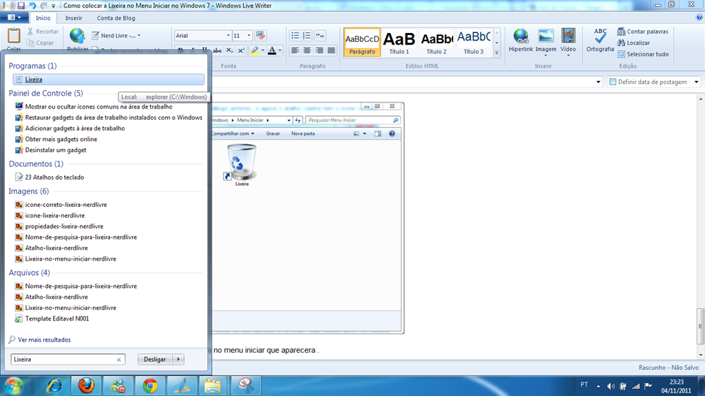The image size is (705, 396).
Task: Open the highlight color dropdown arrow
Action: (263, 50)
